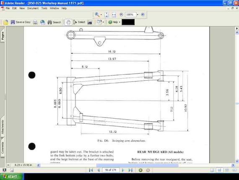Open the Comments side panel tab

(x=3, y=148)
